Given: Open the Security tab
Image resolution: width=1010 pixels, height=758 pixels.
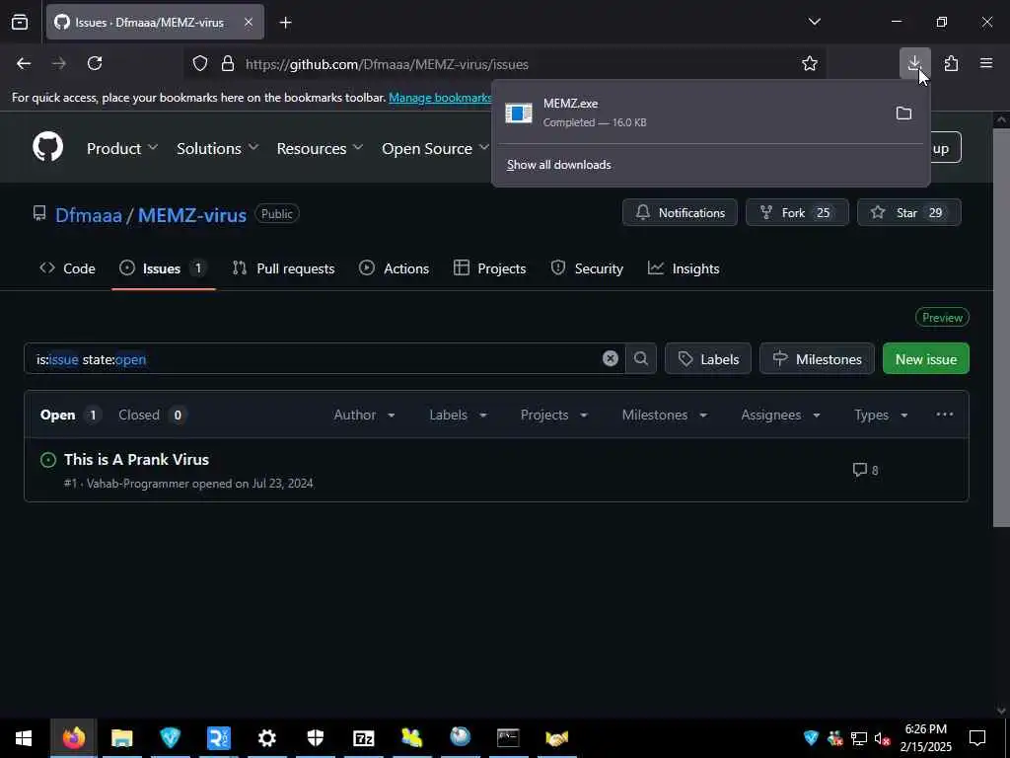Looking at the screenshot, I should click(x=587, y=268).
